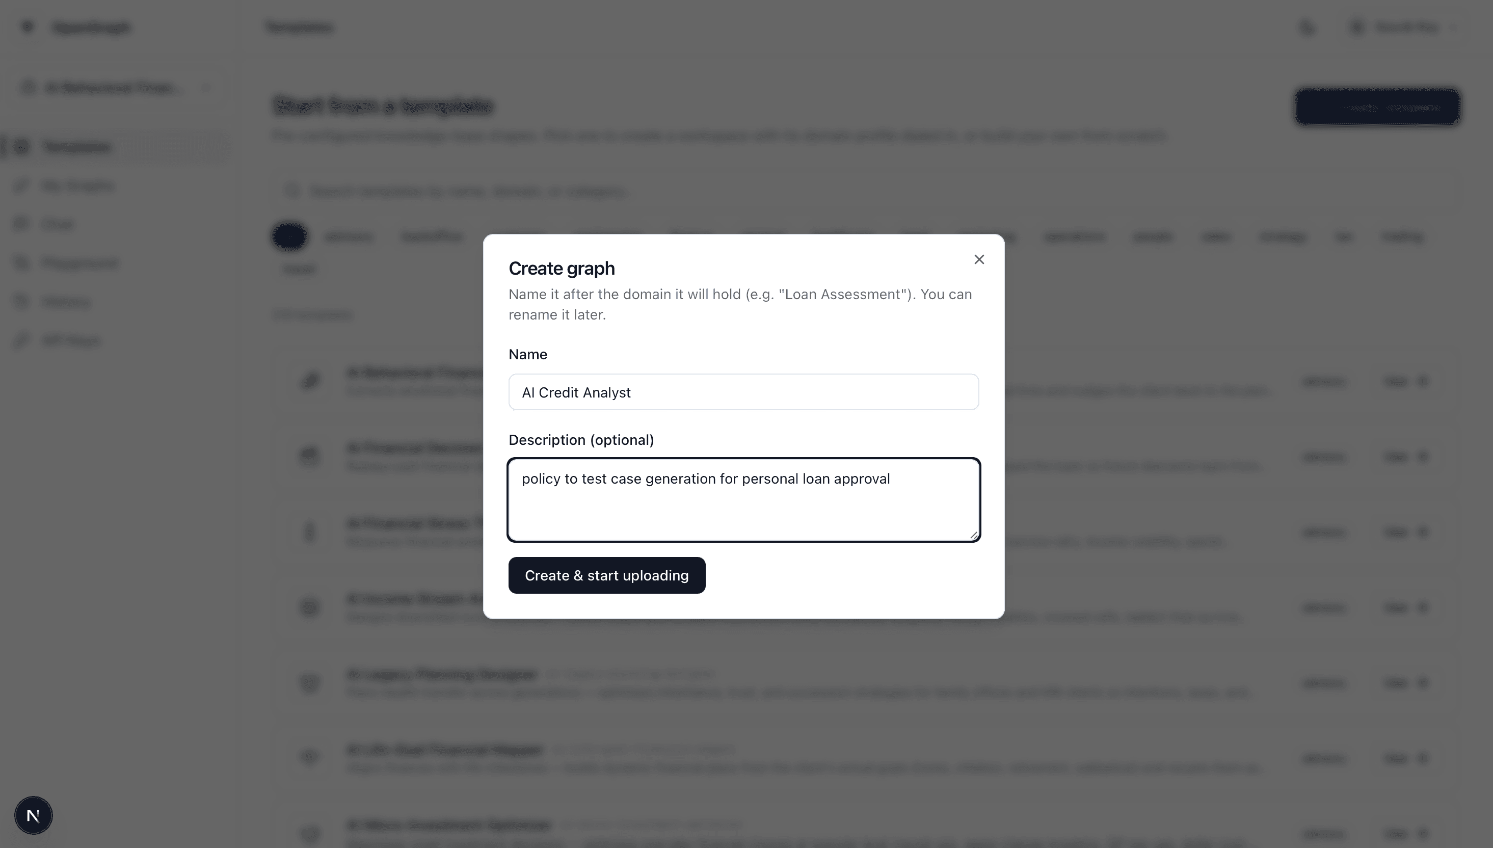
Task: Click the dark button beside the page heading
Action: coord(1377,107)
